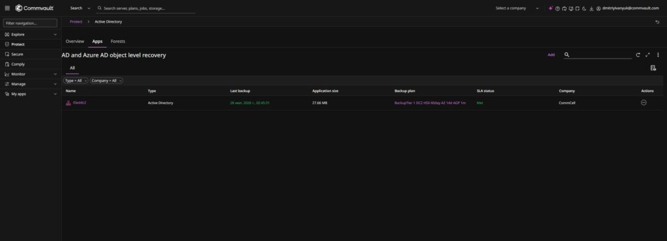Refresh the apps table
The height and width of the screenshot is (241, 667).
click(638, 55)
